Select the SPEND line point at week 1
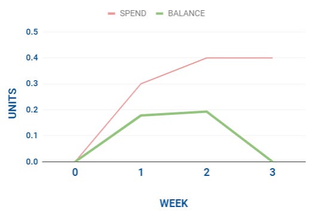This screenshot has width=312, height=219. (141, 84)
